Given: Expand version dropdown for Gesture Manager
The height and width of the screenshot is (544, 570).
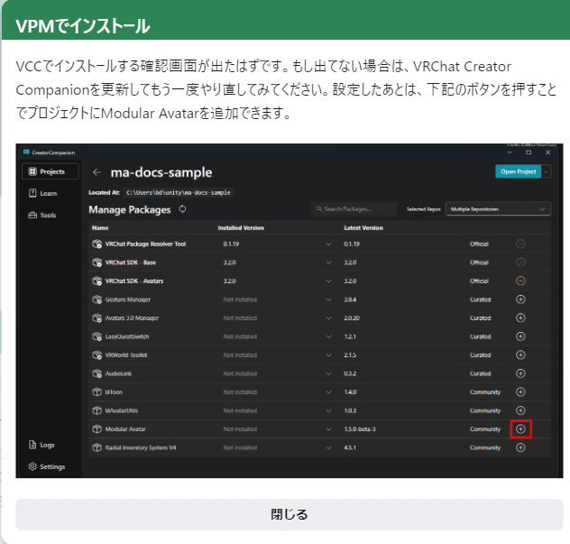Looking at the screenshot, I should point(328,300).
